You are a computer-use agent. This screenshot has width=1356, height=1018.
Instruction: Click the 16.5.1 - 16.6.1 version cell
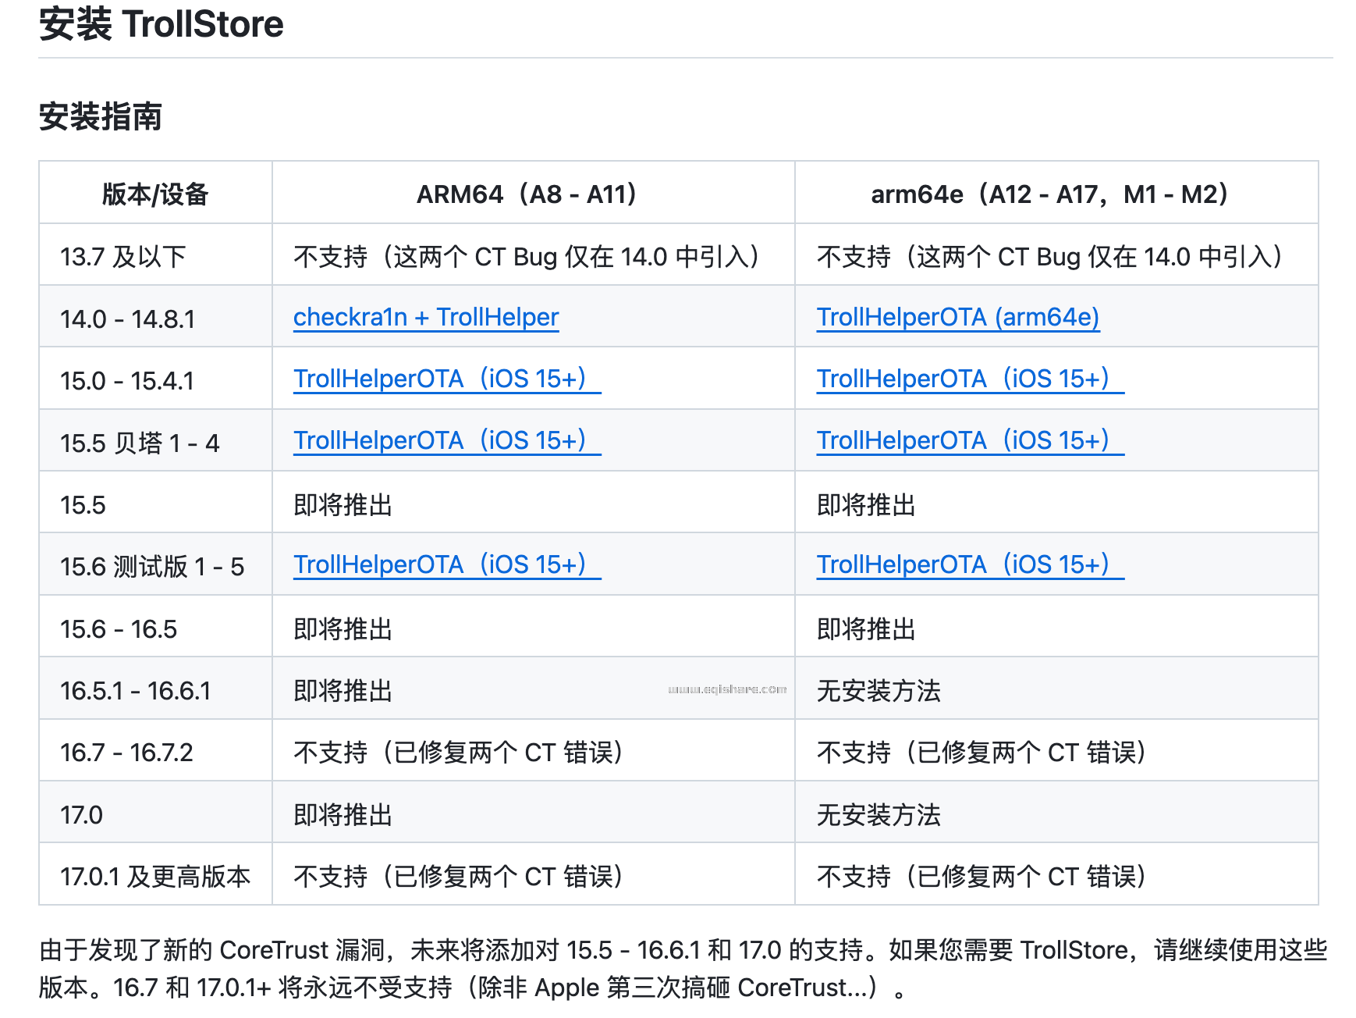135,691
